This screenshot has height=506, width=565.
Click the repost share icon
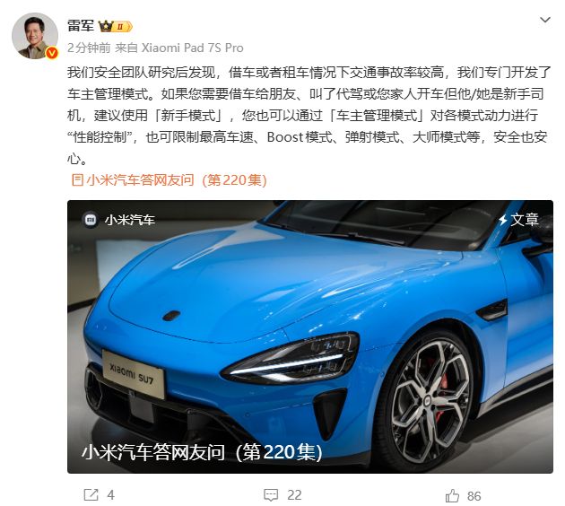pyautogui.click(x=91, y=495)
